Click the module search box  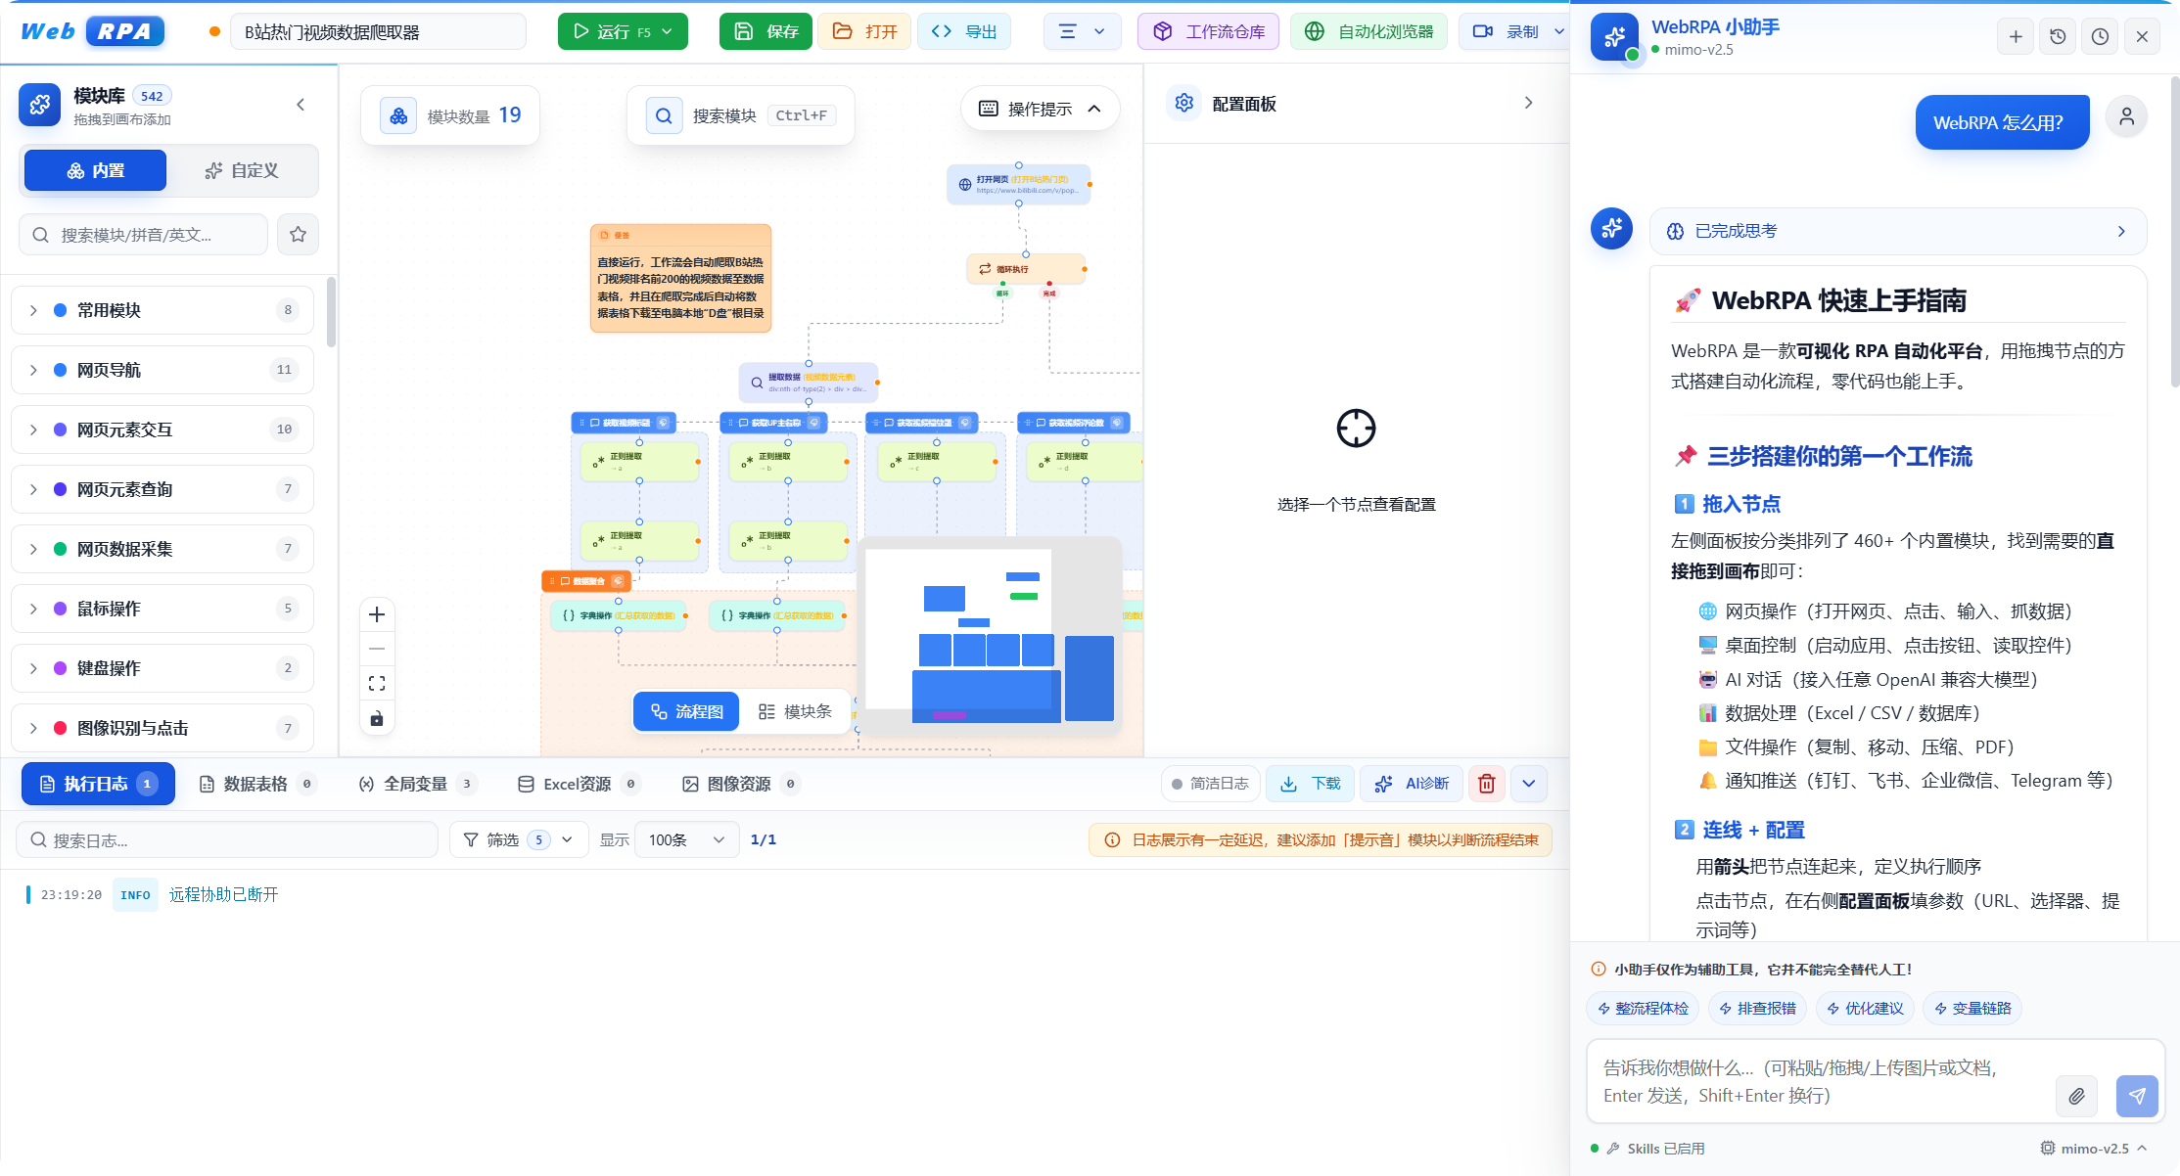click(x=143, y=235)
